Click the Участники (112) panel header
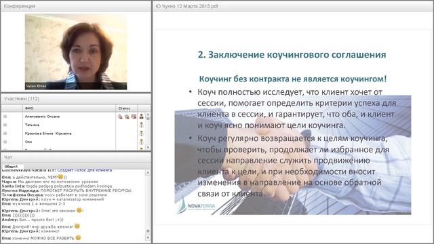The width and height of the screenshot is (434, 244). coord(76,98)
